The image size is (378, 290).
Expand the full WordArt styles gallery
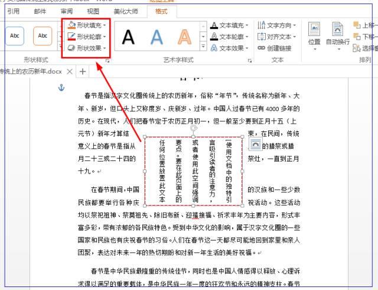(203, 46)
